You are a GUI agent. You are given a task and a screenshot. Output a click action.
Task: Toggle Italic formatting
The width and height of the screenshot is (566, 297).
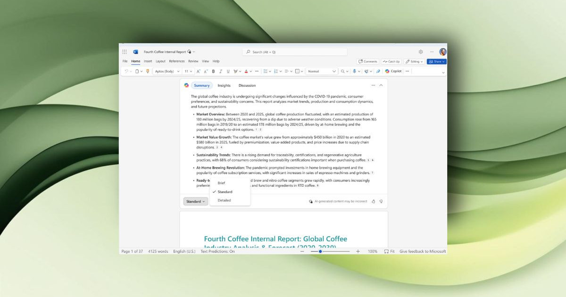coord(221,71)
